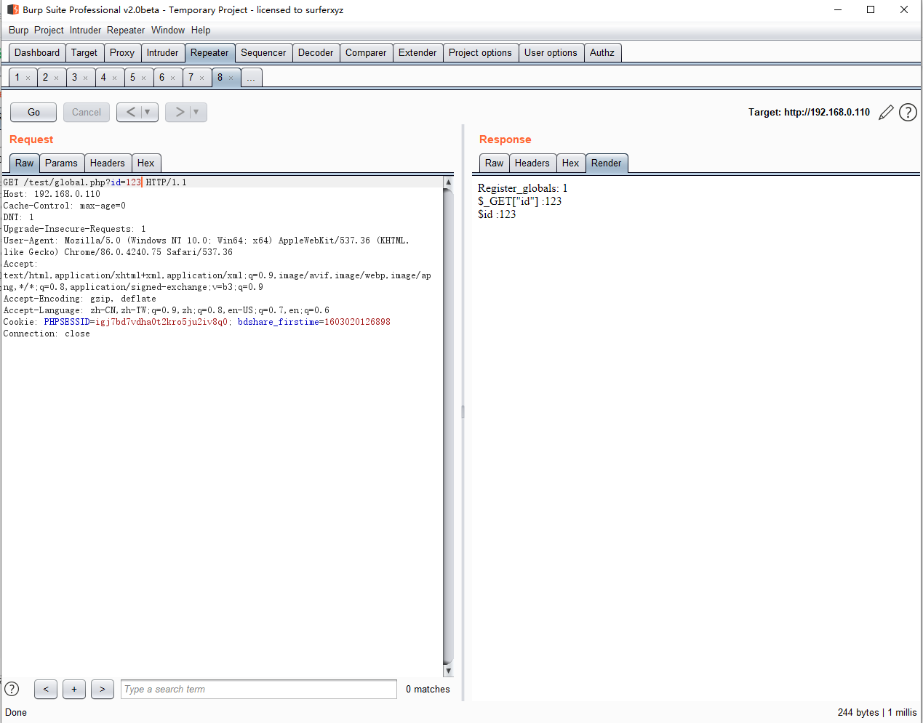The width and height of the screenshot is (923, 723).
Task: Open back history dropdown arrow
Action: 148,112
